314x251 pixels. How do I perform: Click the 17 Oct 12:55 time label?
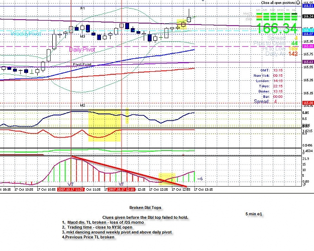click(181, 189)
